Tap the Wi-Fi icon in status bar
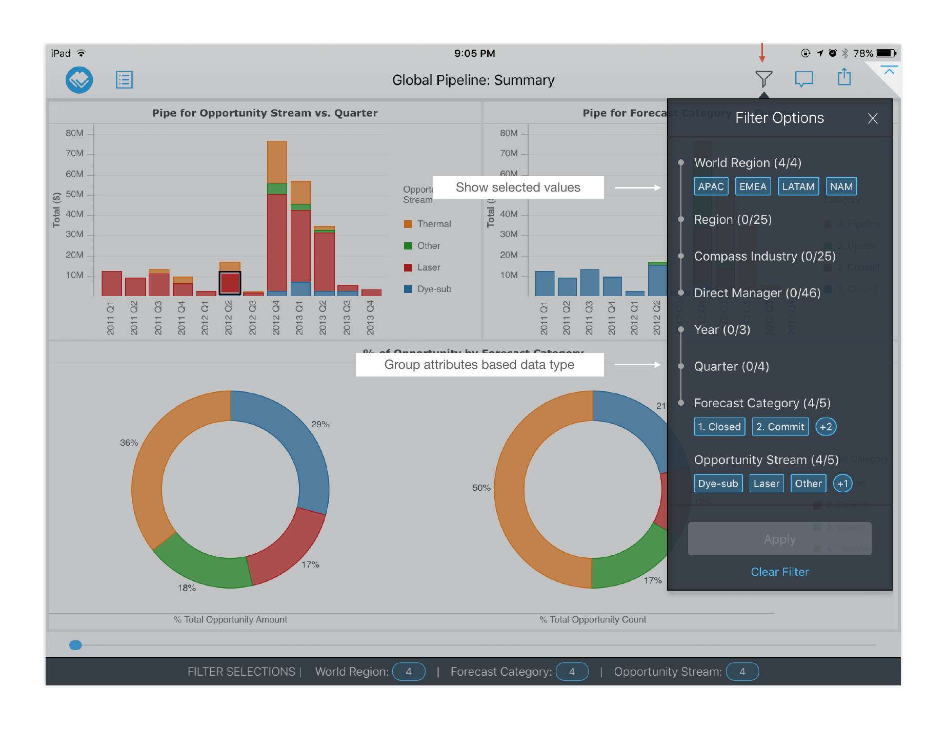The height and width of the screenshot is (731, 946). 81,53
